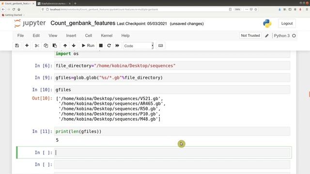Screen dimensions: 310x174
Task: Go to browser home page
Action: click(19, 9)
